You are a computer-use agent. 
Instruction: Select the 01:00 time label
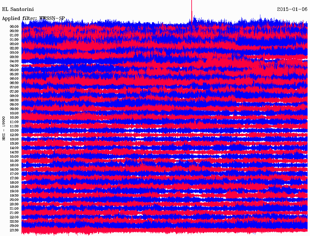coord(14,35)
